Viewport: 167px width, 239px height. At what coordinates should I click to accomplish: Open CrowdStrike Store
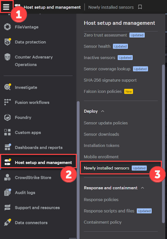(x=33, y=177)
